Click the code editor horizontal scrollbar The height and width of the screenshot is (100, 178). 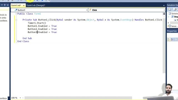78,98
